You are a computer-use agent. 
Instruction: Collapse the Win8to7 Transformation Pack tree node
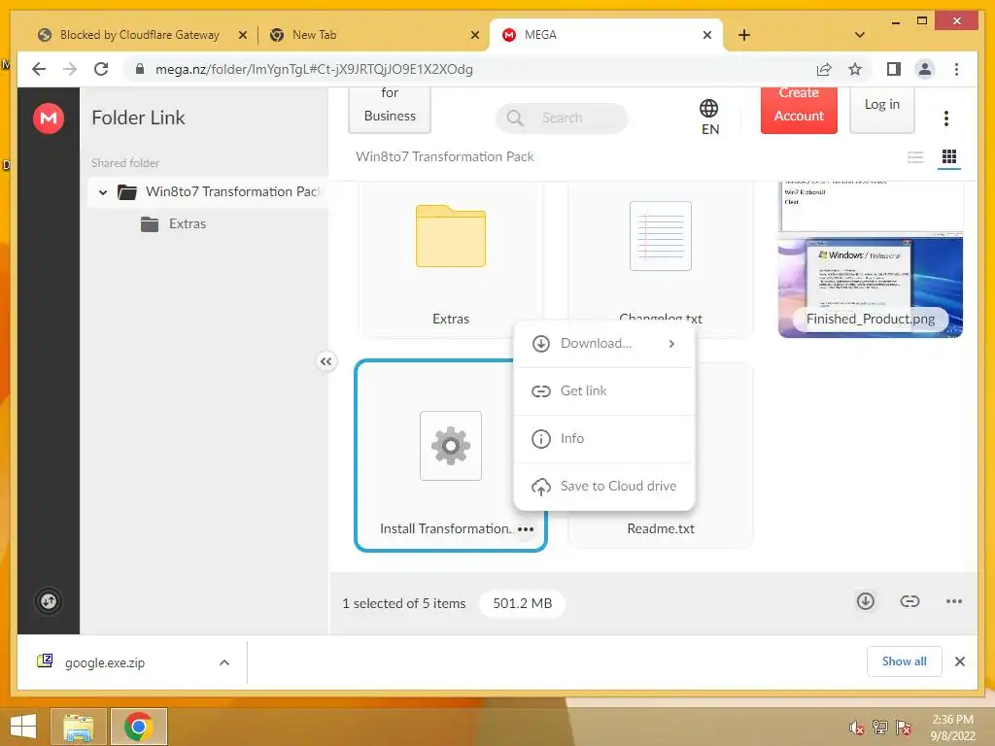click(103, 192)
